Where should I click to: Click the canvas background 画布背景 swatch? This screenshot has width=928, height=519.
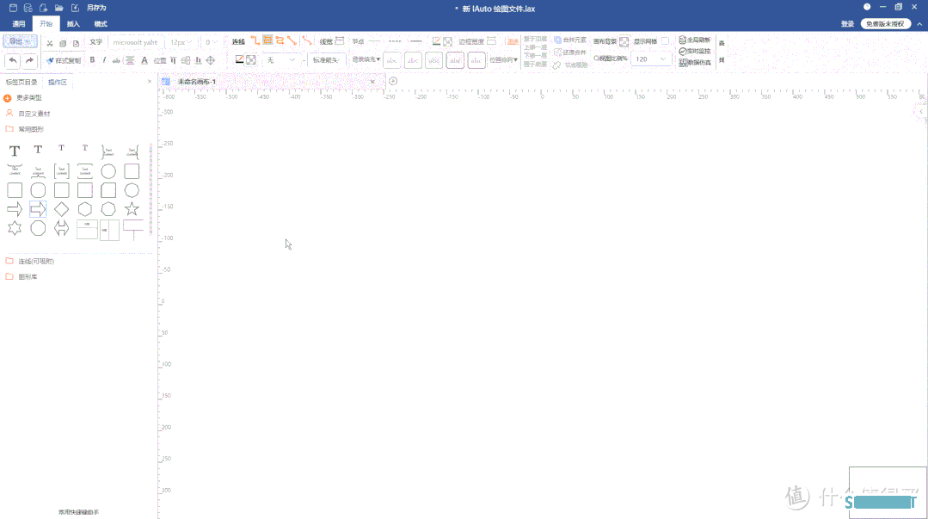pyautogui.click(x=624, y=41)
